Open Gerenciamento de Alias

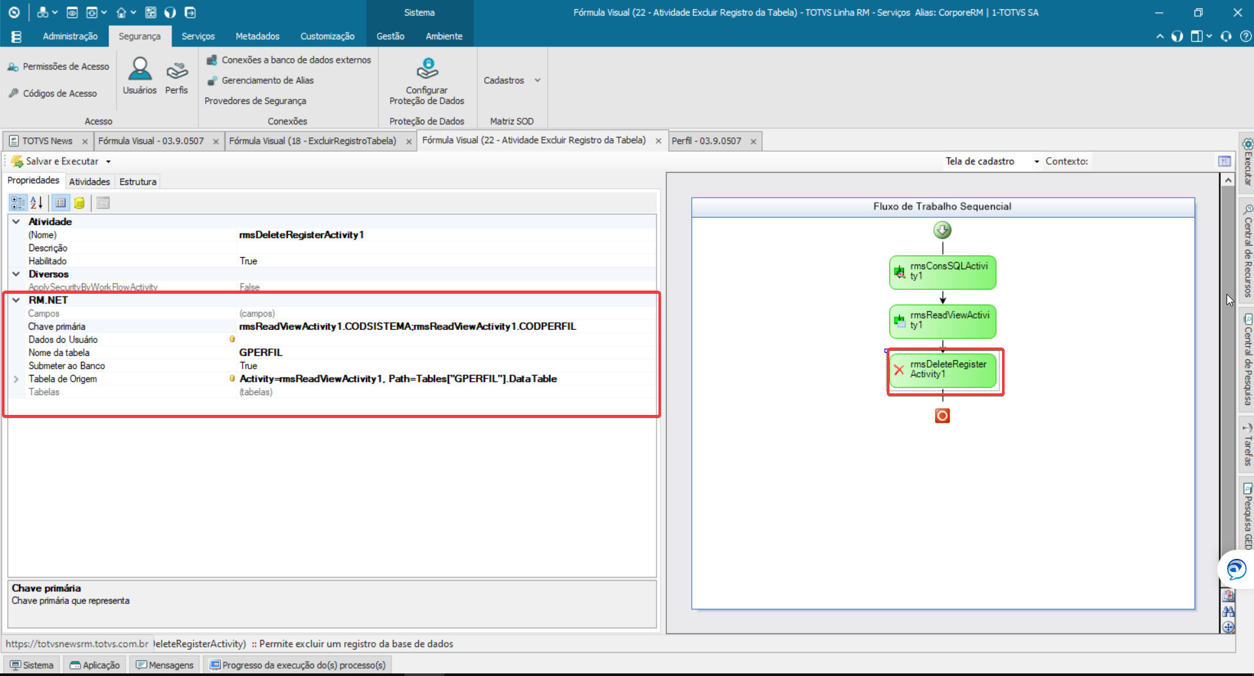(x=260, y=80)
